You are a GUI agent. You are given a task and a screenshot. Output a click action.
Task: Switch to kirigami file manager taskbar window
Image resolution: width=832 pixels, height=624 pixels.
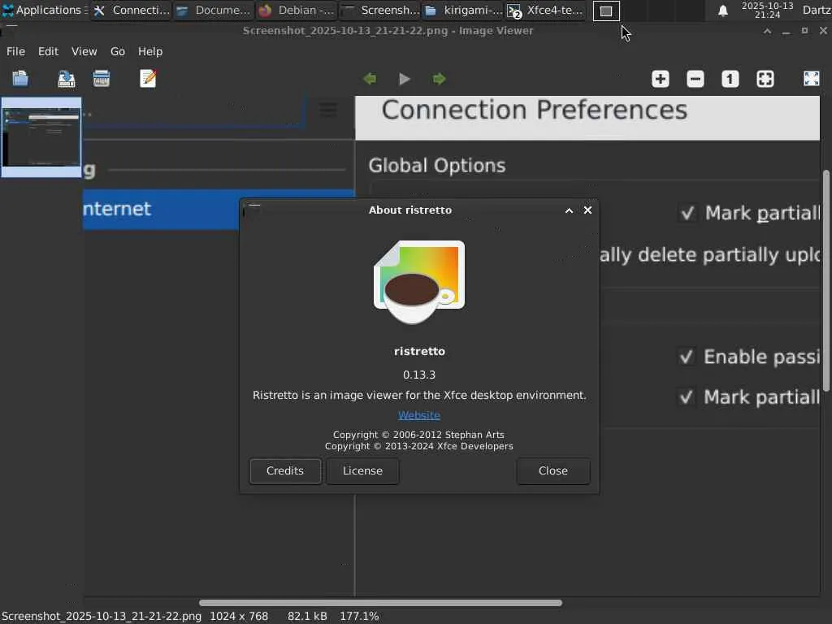point(462,10)
